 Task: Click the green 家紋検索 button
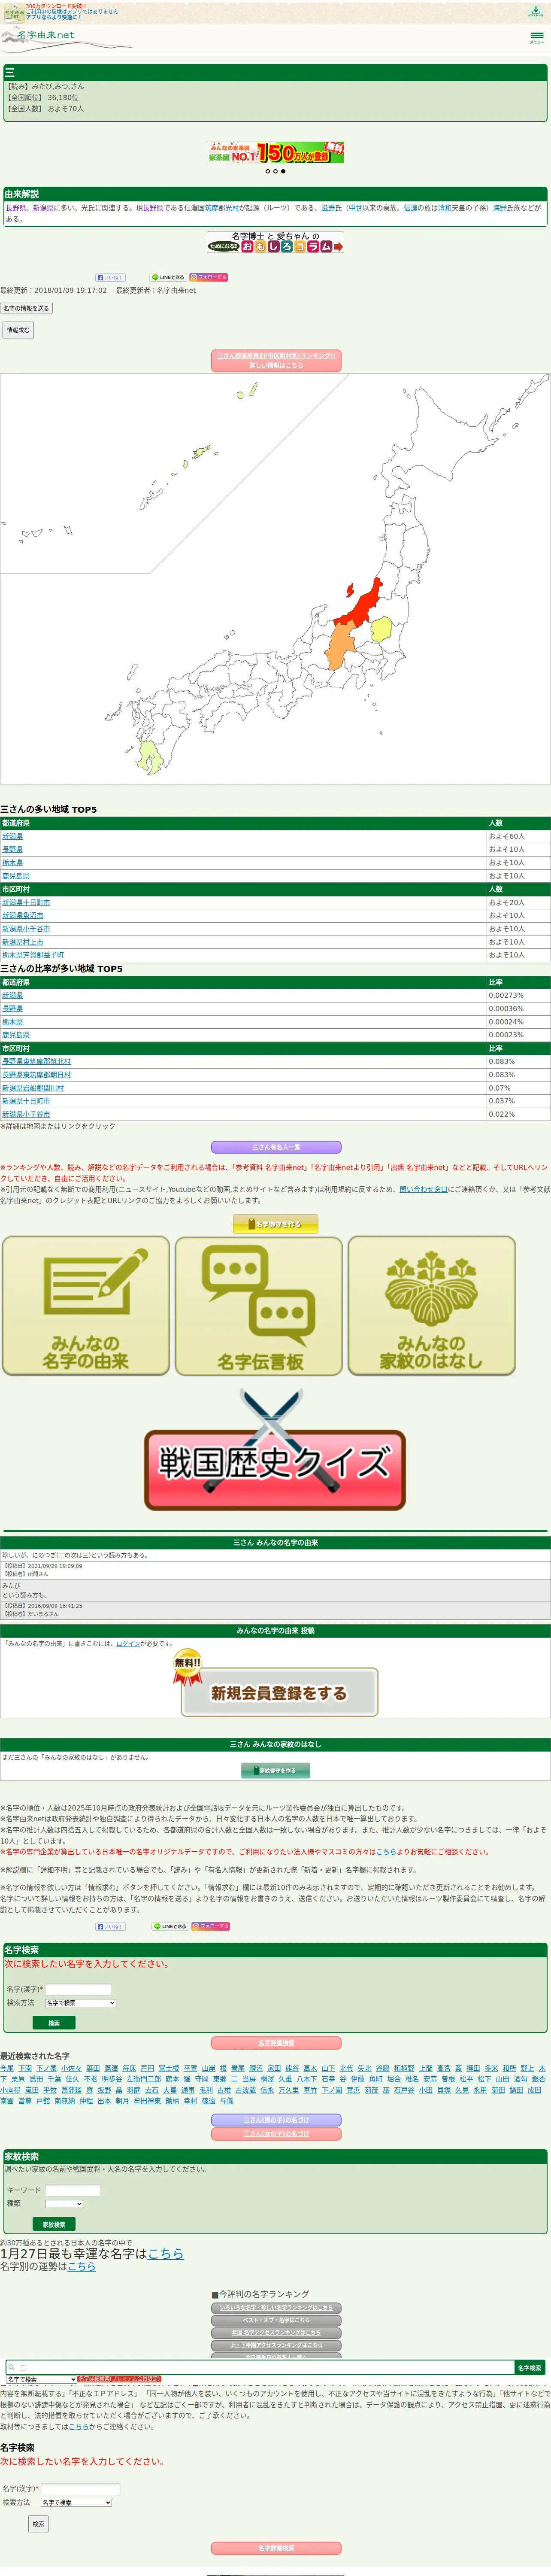tap(54, 2224)
